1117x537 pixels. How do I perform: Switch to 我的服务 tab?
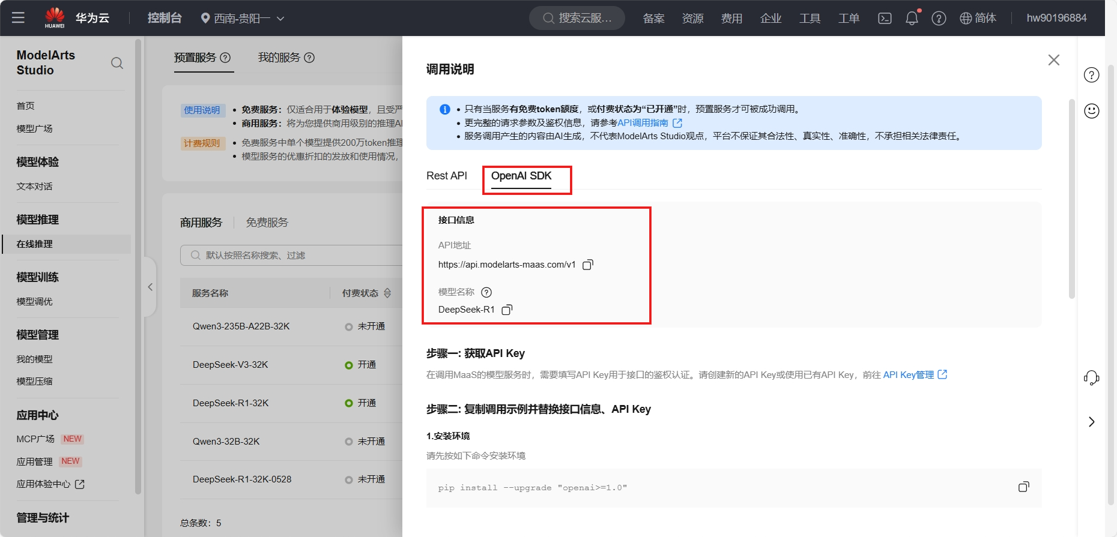point(279,58)
